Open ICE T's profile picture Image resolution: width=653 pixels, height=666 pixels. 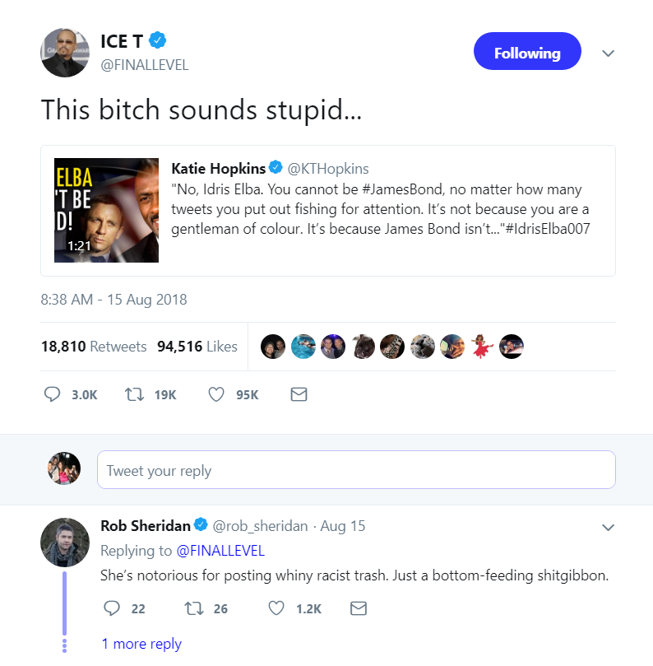(65, 53)
